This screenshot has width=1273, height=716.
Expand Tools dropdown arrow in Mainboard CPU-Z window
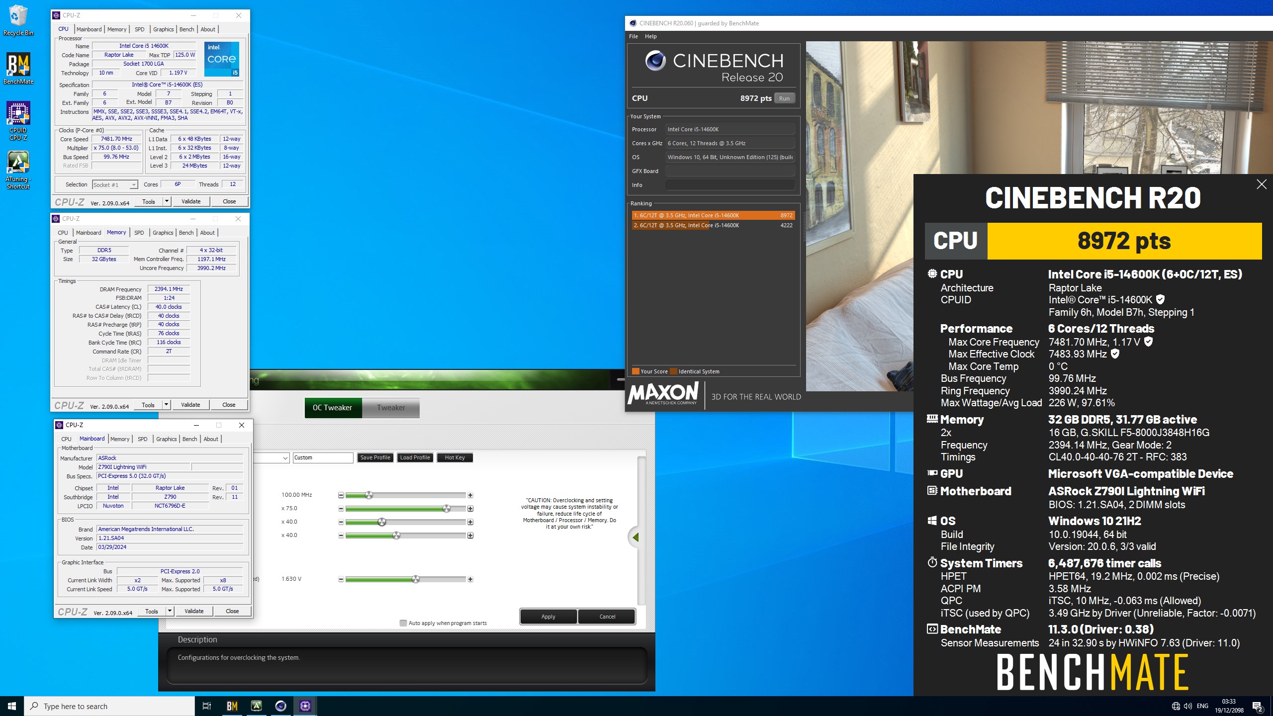pos(170,611)
